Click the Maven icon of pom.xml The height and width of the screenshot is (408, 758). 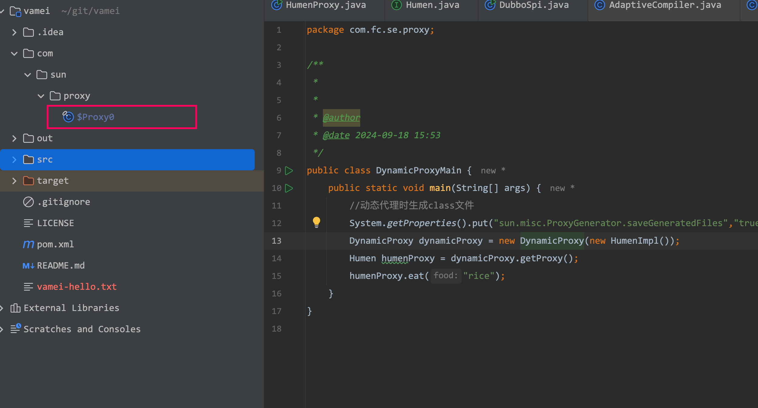point(28,244)
